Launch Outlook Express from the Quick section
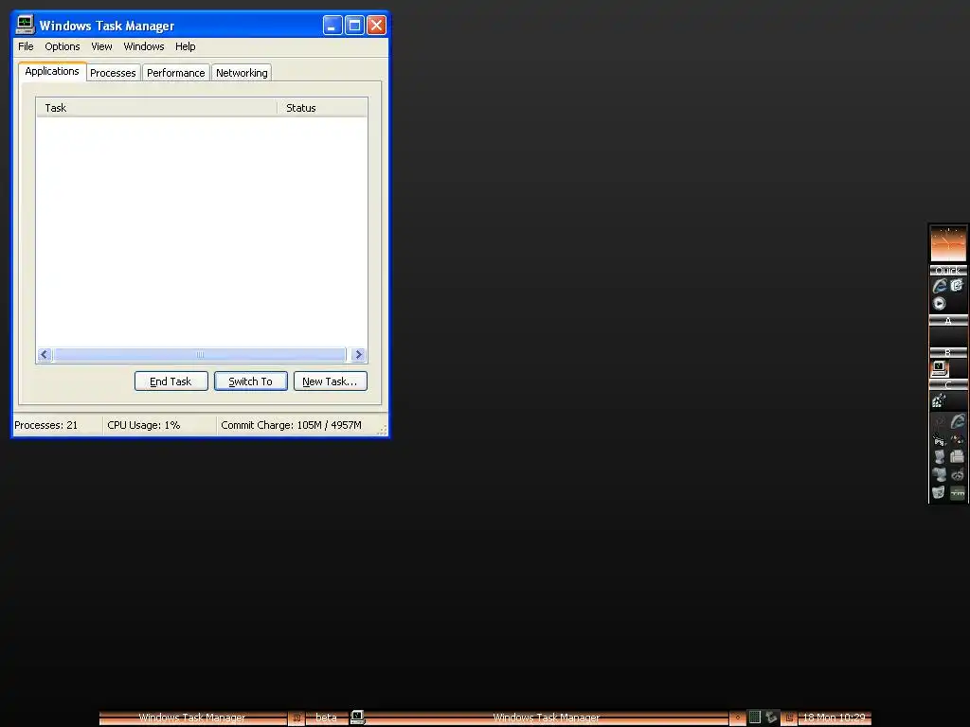Image resolution: width=970 pixels, height=727 pixels. [x=957, y=285]
